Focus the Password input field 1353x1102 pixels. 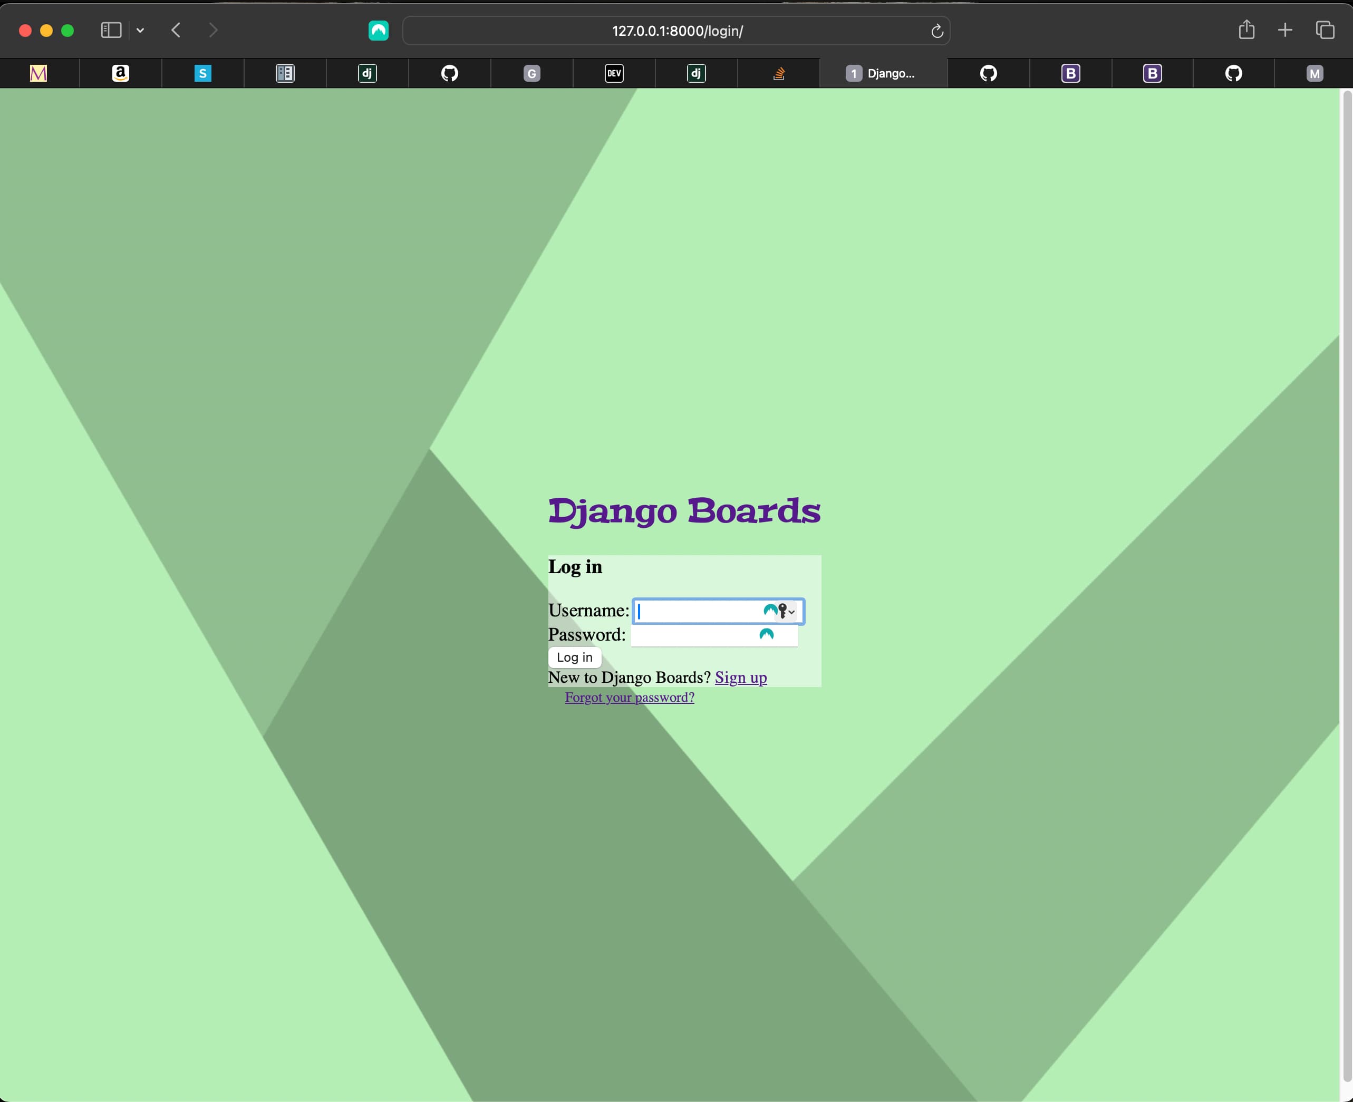(x=714, y=635)
